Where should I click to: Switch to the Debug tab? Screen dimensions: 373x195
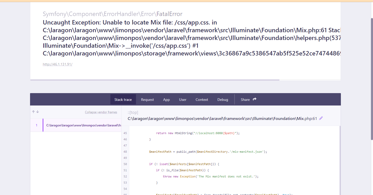pyautogui.click(x=223, y=99)
